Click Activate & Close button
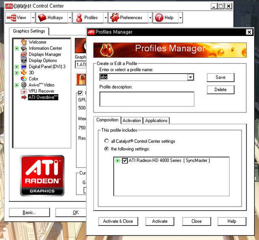 tap(118, 221)
